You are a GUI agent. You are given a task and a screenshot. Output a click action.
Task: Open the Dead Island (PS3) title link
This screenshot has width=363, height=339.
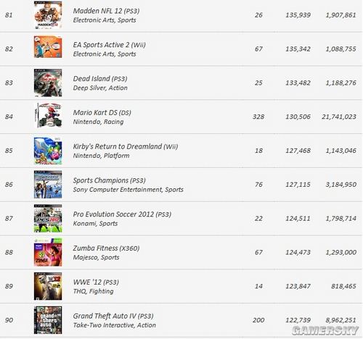tap(100, 79)
